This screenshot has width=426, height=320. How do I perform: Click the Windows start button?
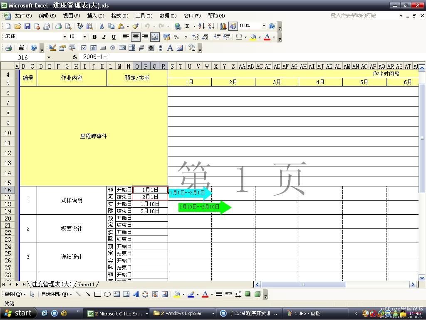(x=18, y=313)
